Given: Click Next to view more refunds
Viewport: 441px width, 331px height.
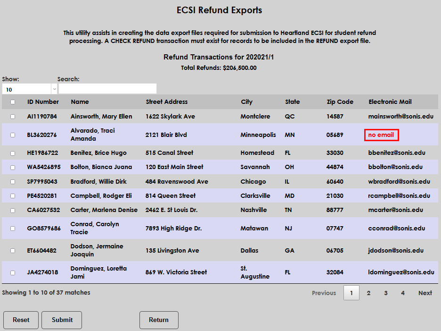Looking at the screenshot, I should point(425,293).
